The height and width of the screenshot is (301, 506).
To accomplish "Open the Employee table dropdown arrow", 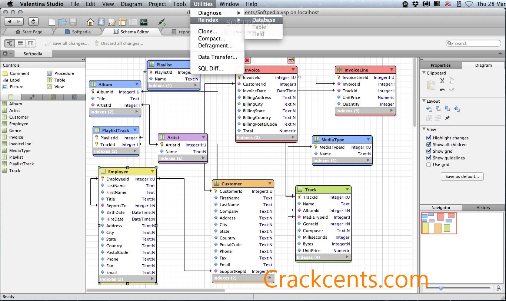I will (152, 171).
